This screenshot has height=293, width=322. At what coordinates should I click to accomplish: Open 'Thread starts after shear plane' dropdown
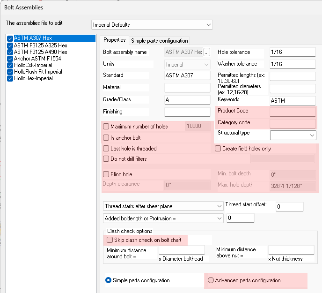tap(163, 206)
